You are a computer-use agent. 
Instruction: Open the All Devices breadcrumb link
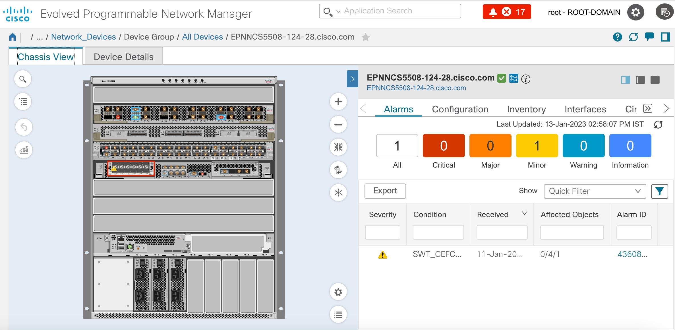click(202, 37)
